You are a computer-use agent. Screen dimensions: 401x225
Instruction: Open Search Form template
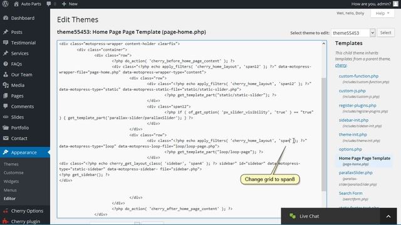[x=351, y=193]
